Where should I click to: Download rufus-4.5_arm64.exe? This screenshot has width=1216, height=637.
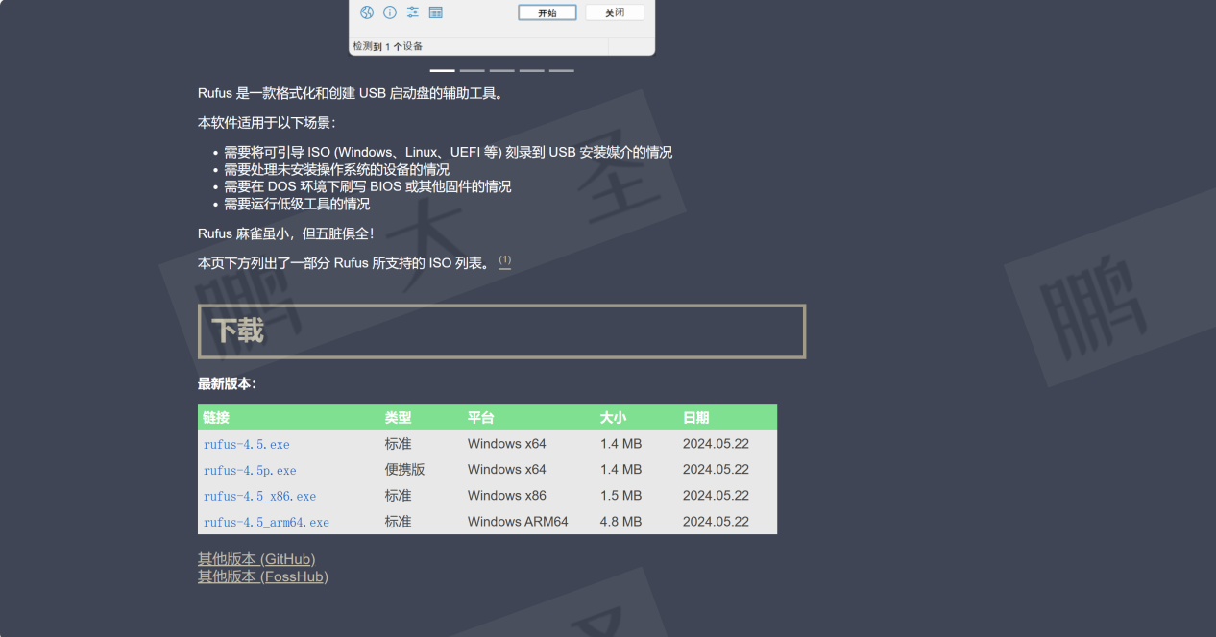(266, 523)
